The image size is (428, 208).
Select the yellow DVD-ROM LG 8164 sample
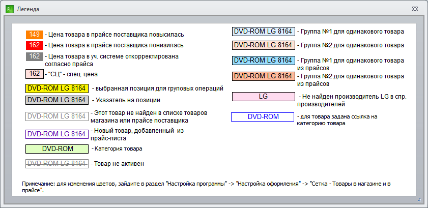(57, 88)
